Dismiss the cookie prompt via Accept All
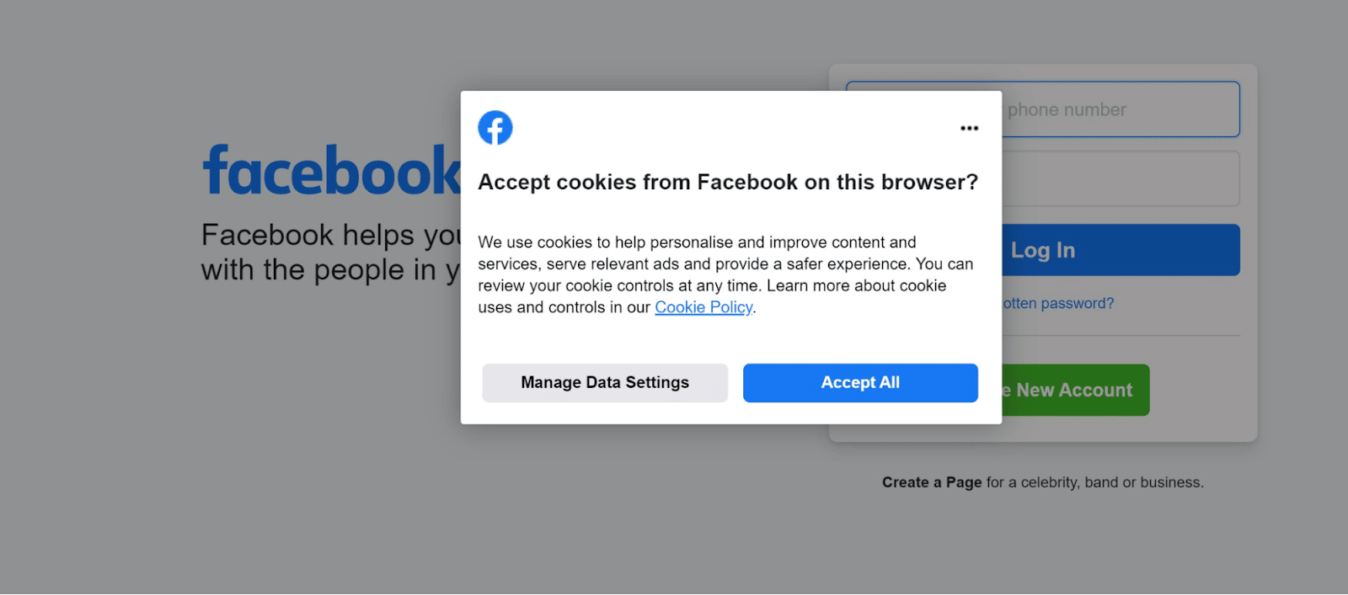 pyautogui.click(x=859, y=382)
